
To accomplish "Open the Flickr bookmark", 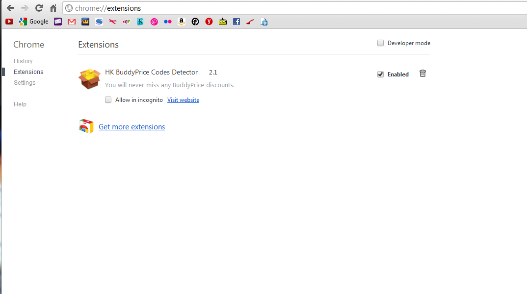I will tap(168, 22).
